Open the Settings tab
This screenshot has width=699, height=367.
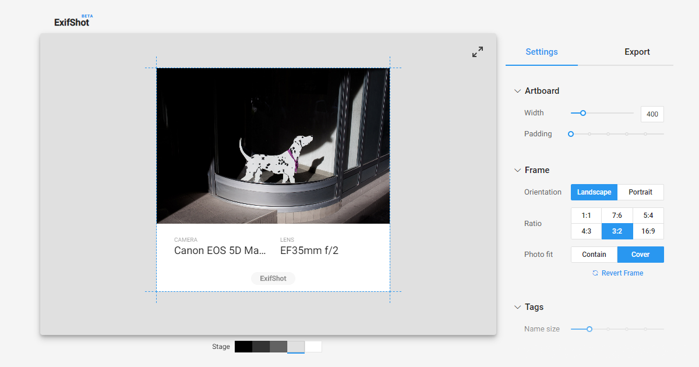(x=541, y=52)
